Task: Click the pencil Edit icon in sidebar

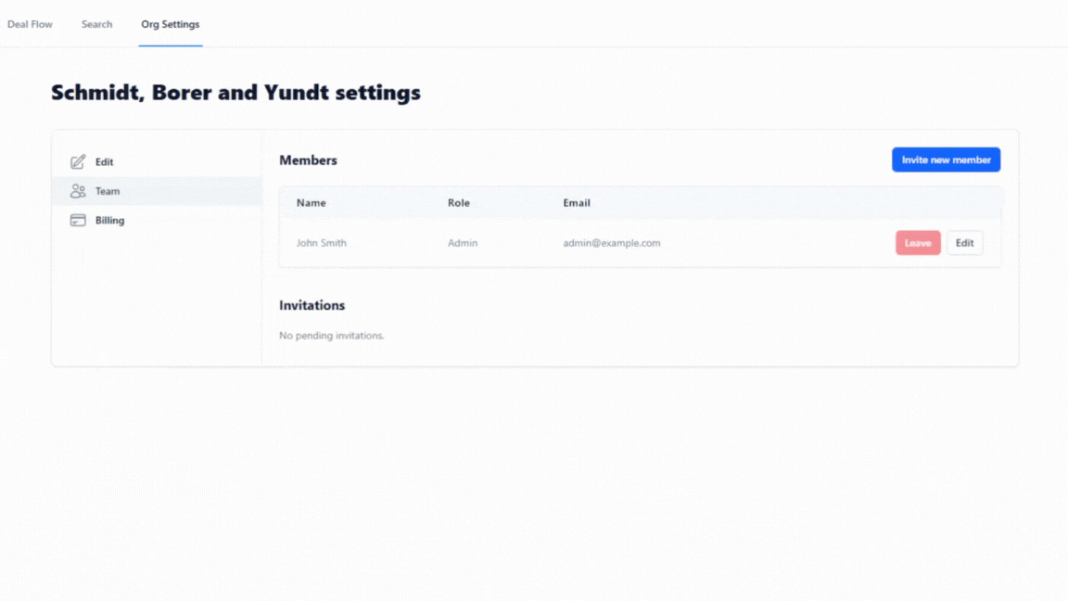Action: click(78, 161)
